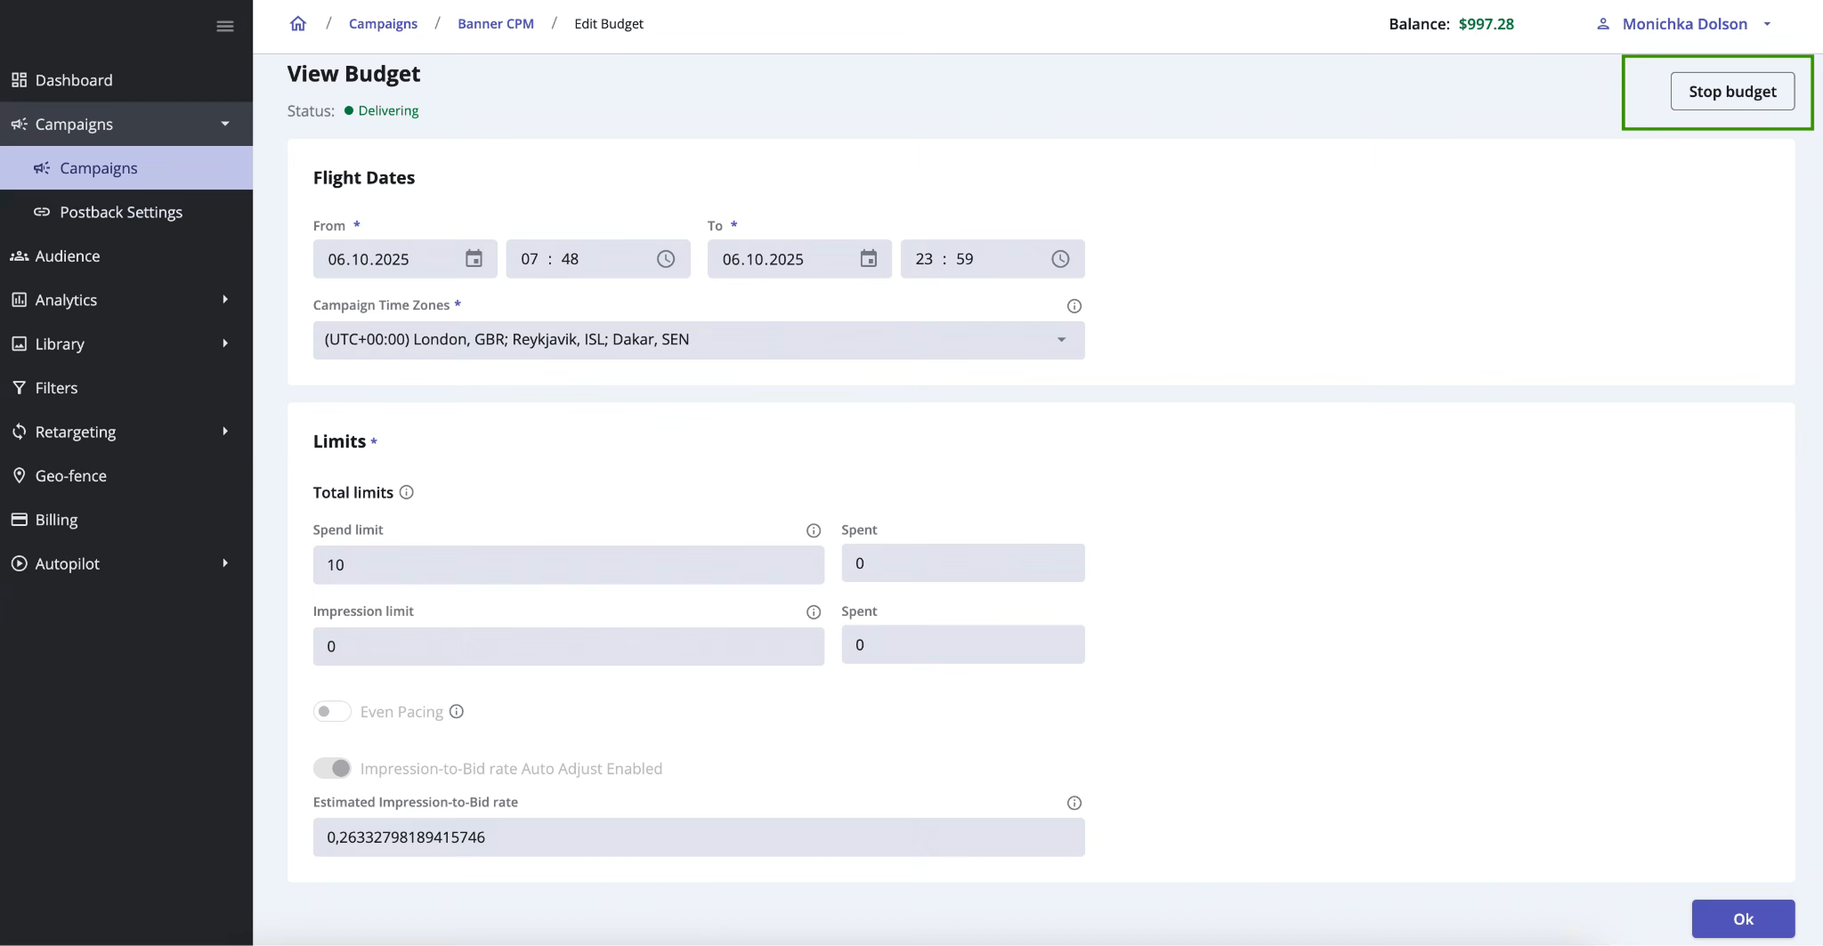The image size is (1823, 946).
Task: Click the Total limits info icon
Action: tap(407, 492)
